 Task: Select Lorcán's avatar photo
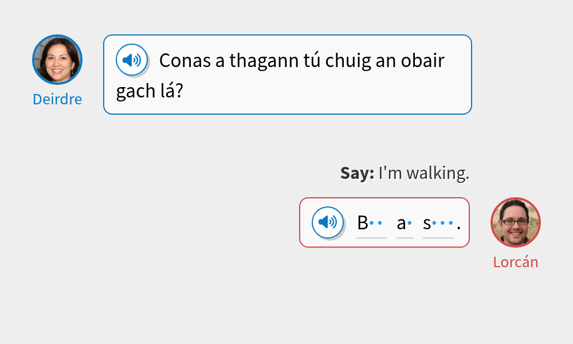[515, 222]
